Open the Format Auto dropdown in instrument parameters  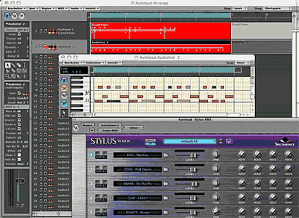[x=23, y=164]
